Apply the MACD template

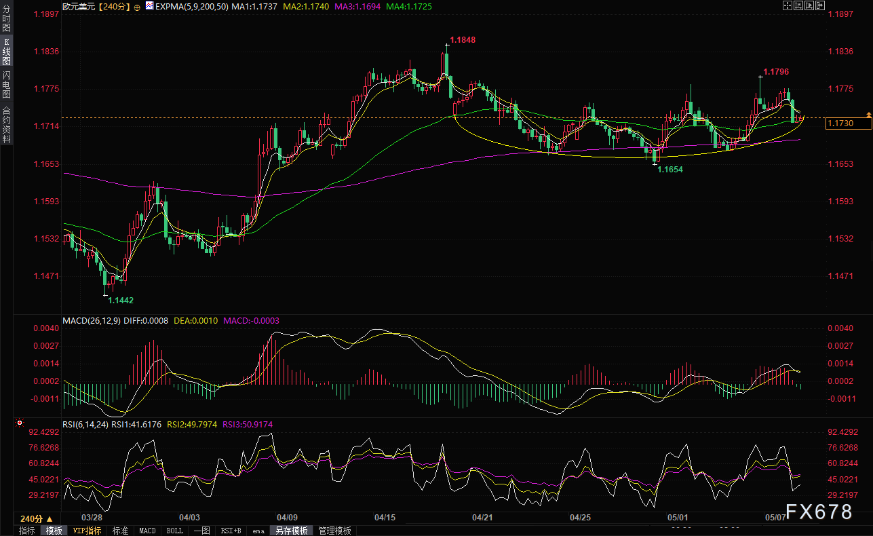147,531
